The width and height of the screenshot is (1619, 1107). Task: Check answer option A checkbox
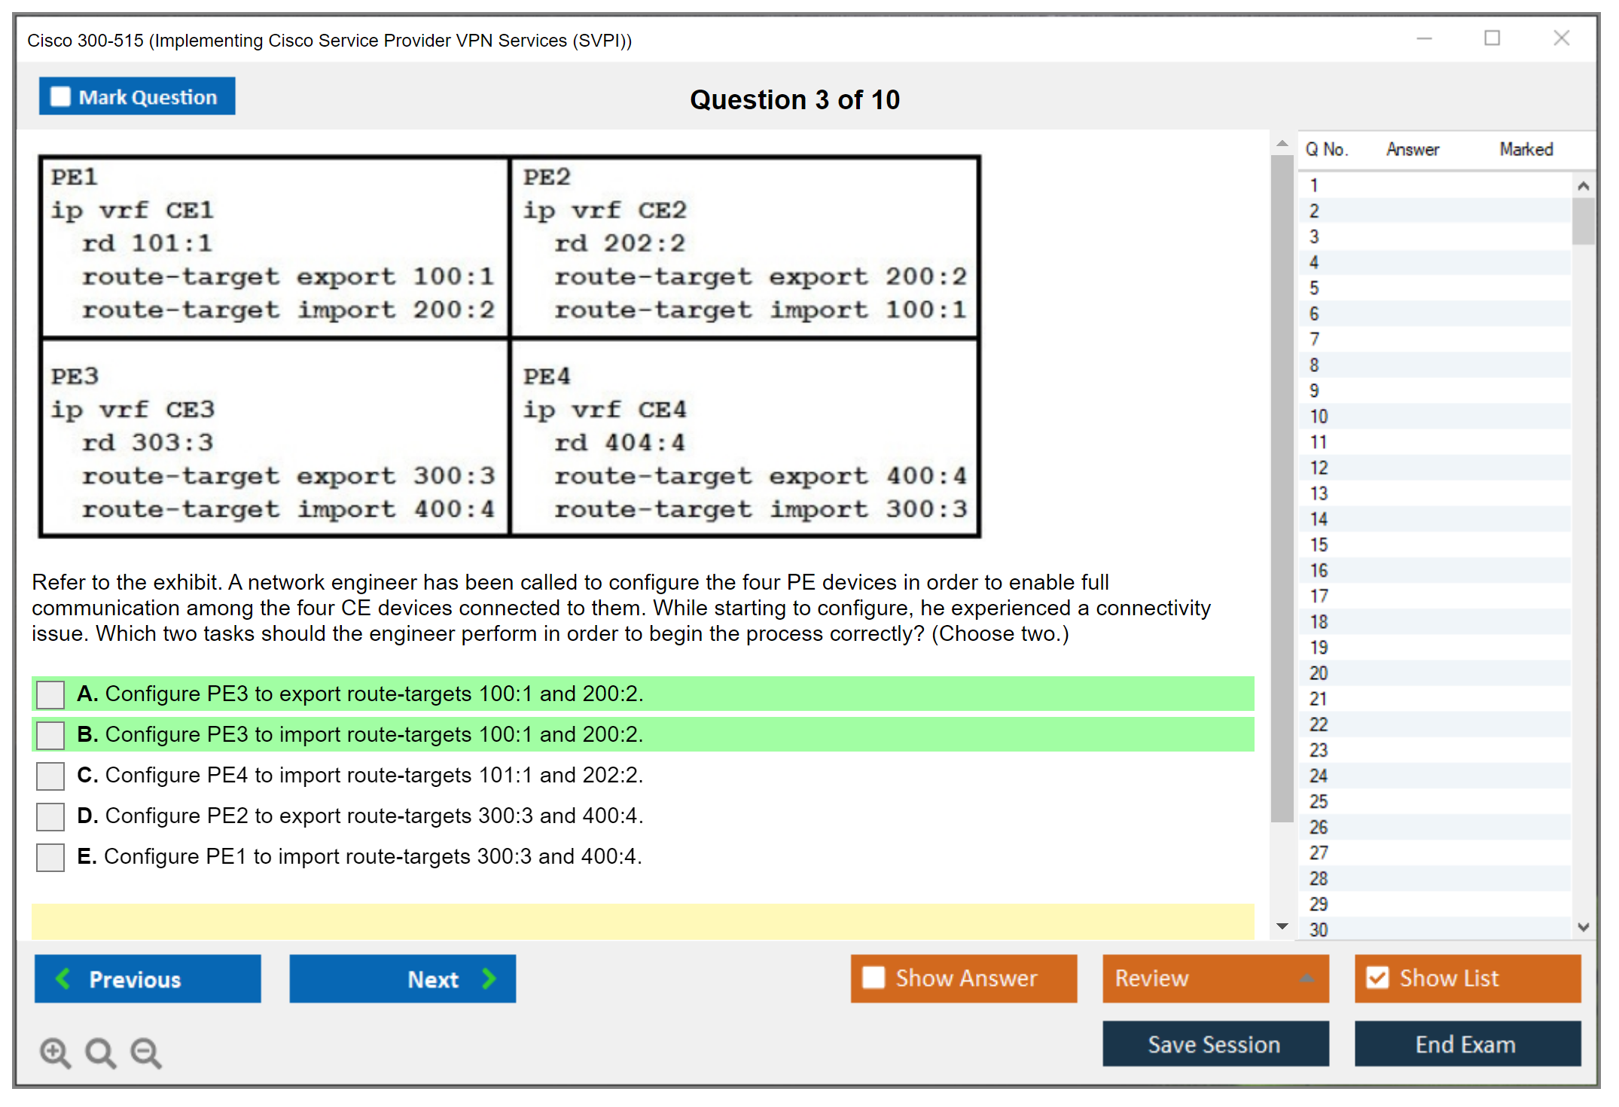tap(50, 694)
